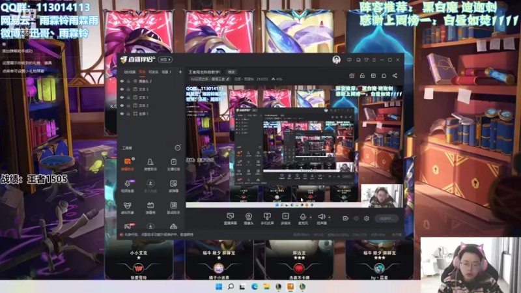
Task: Hide the 文本 2 layer using its eye
Action: tap(122, 105)
